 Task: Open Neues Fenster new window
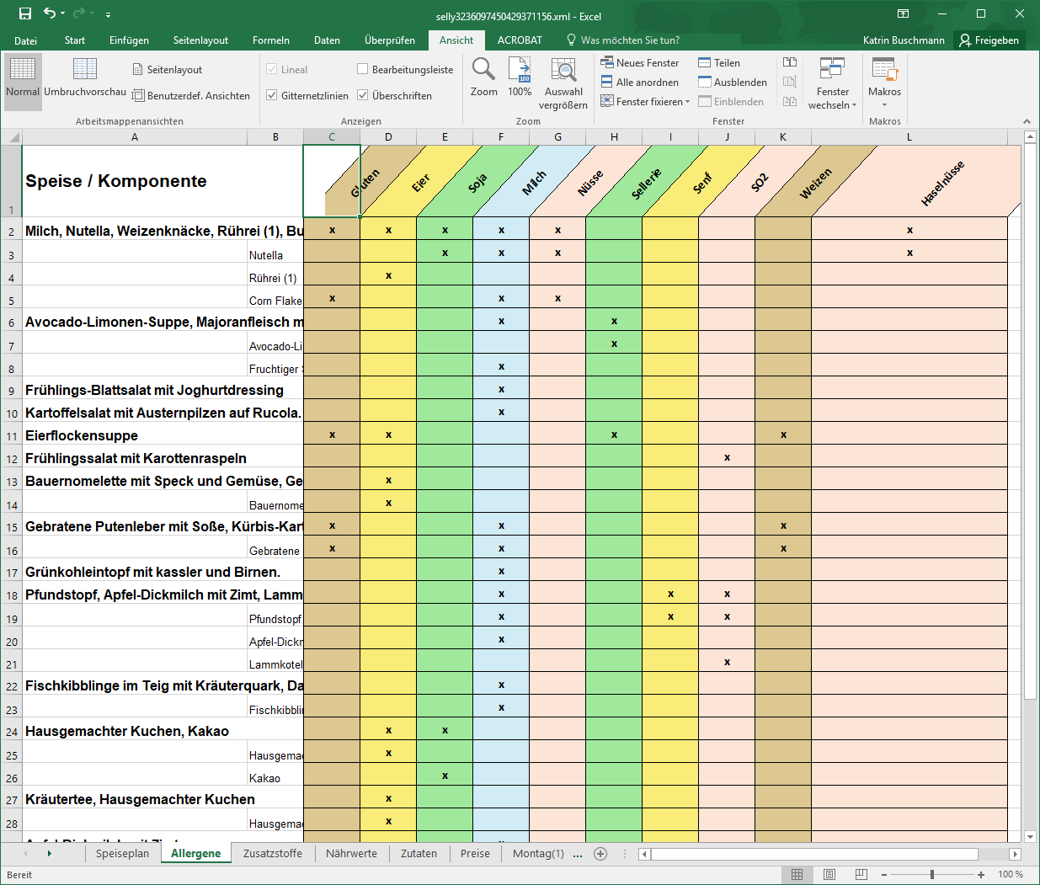639,63
